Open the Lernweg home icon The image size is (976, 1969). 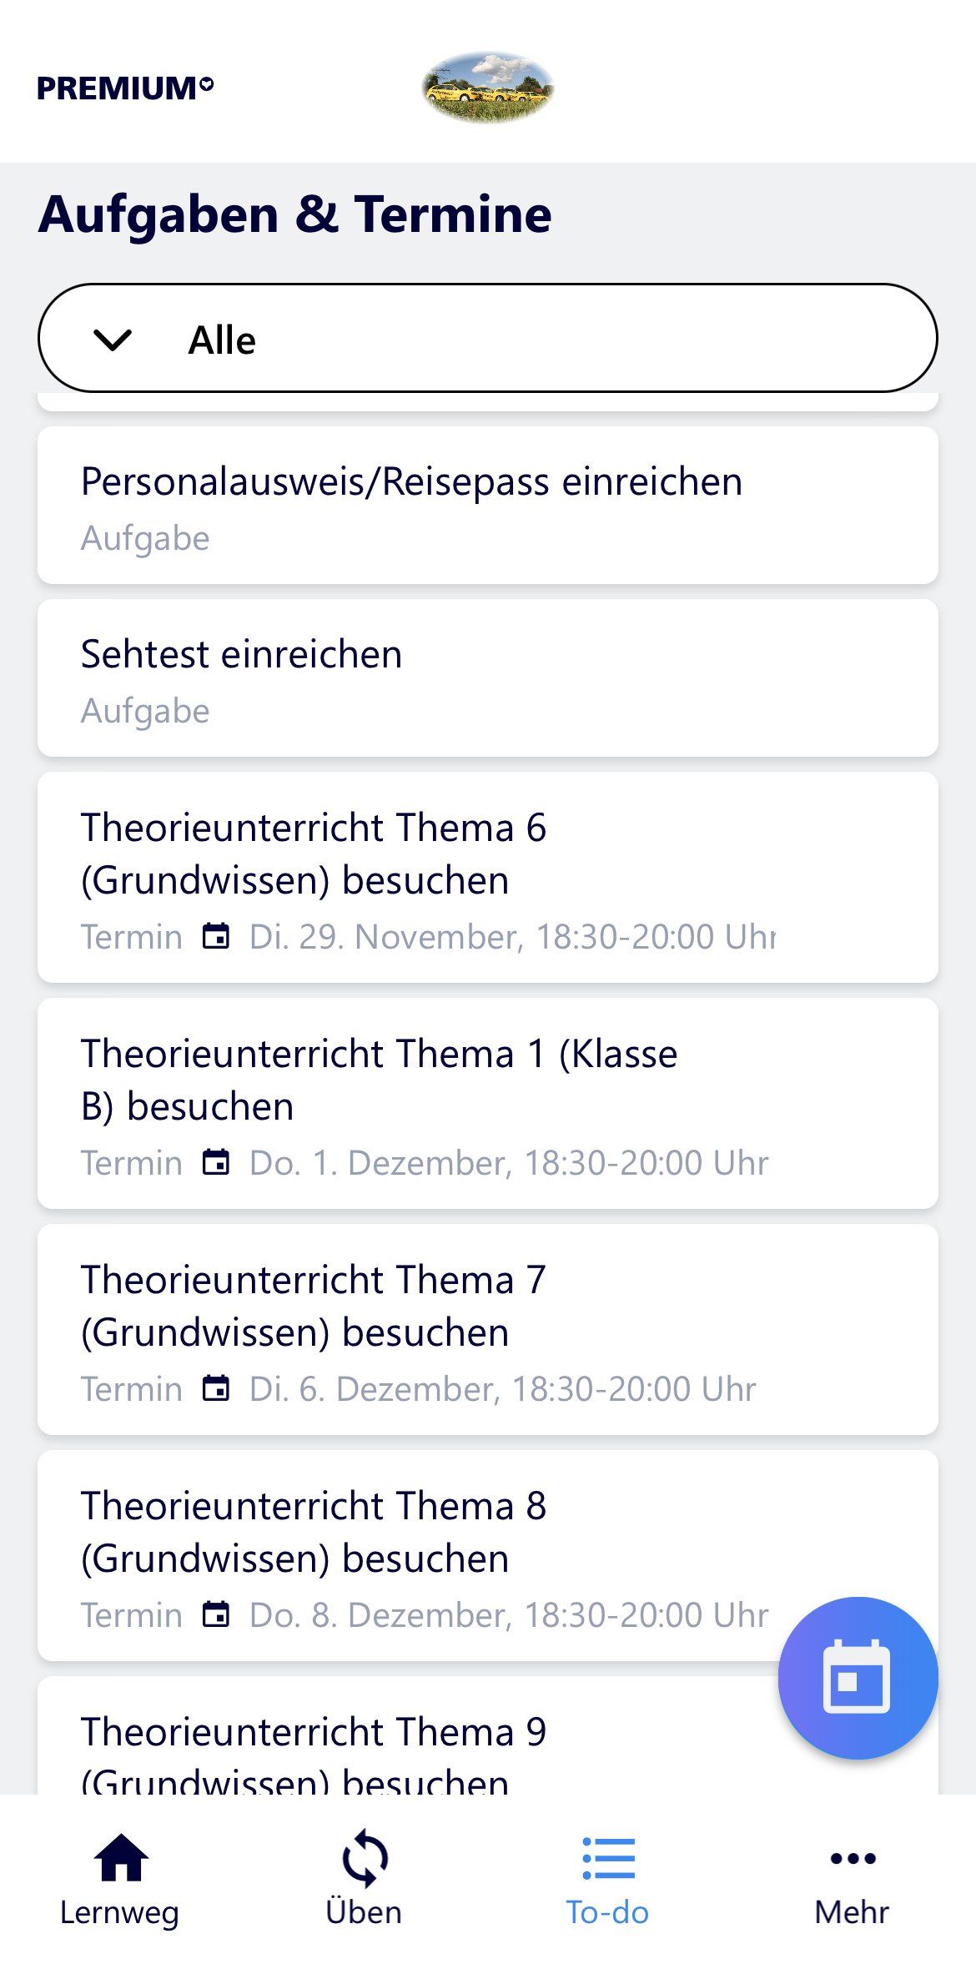pos(121,1859)
